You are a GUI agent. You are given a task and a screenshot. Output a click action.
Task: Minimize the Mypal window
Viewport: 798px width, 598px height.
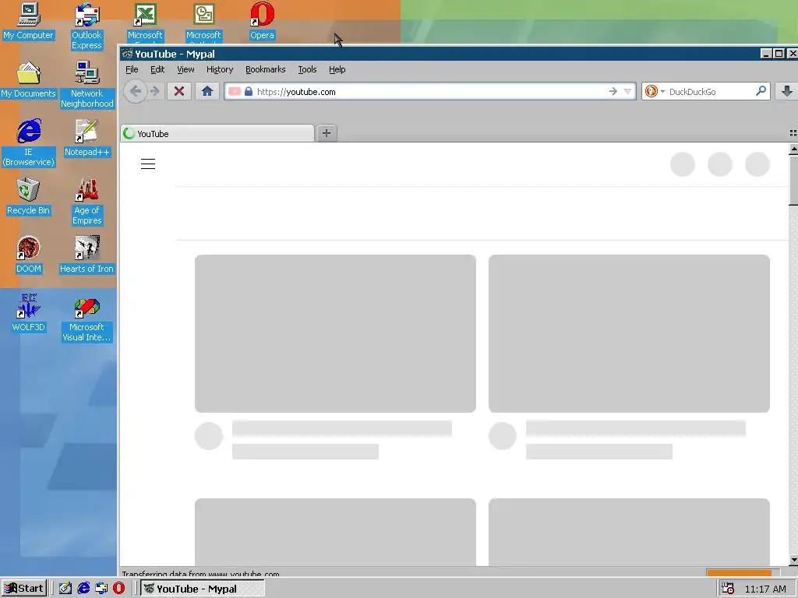[766, 54]
